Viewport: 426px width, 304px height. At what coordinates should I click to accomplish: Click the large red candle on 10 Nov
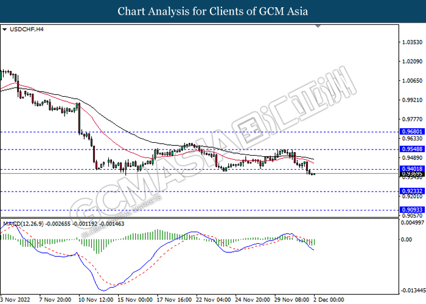coord(79,119)
